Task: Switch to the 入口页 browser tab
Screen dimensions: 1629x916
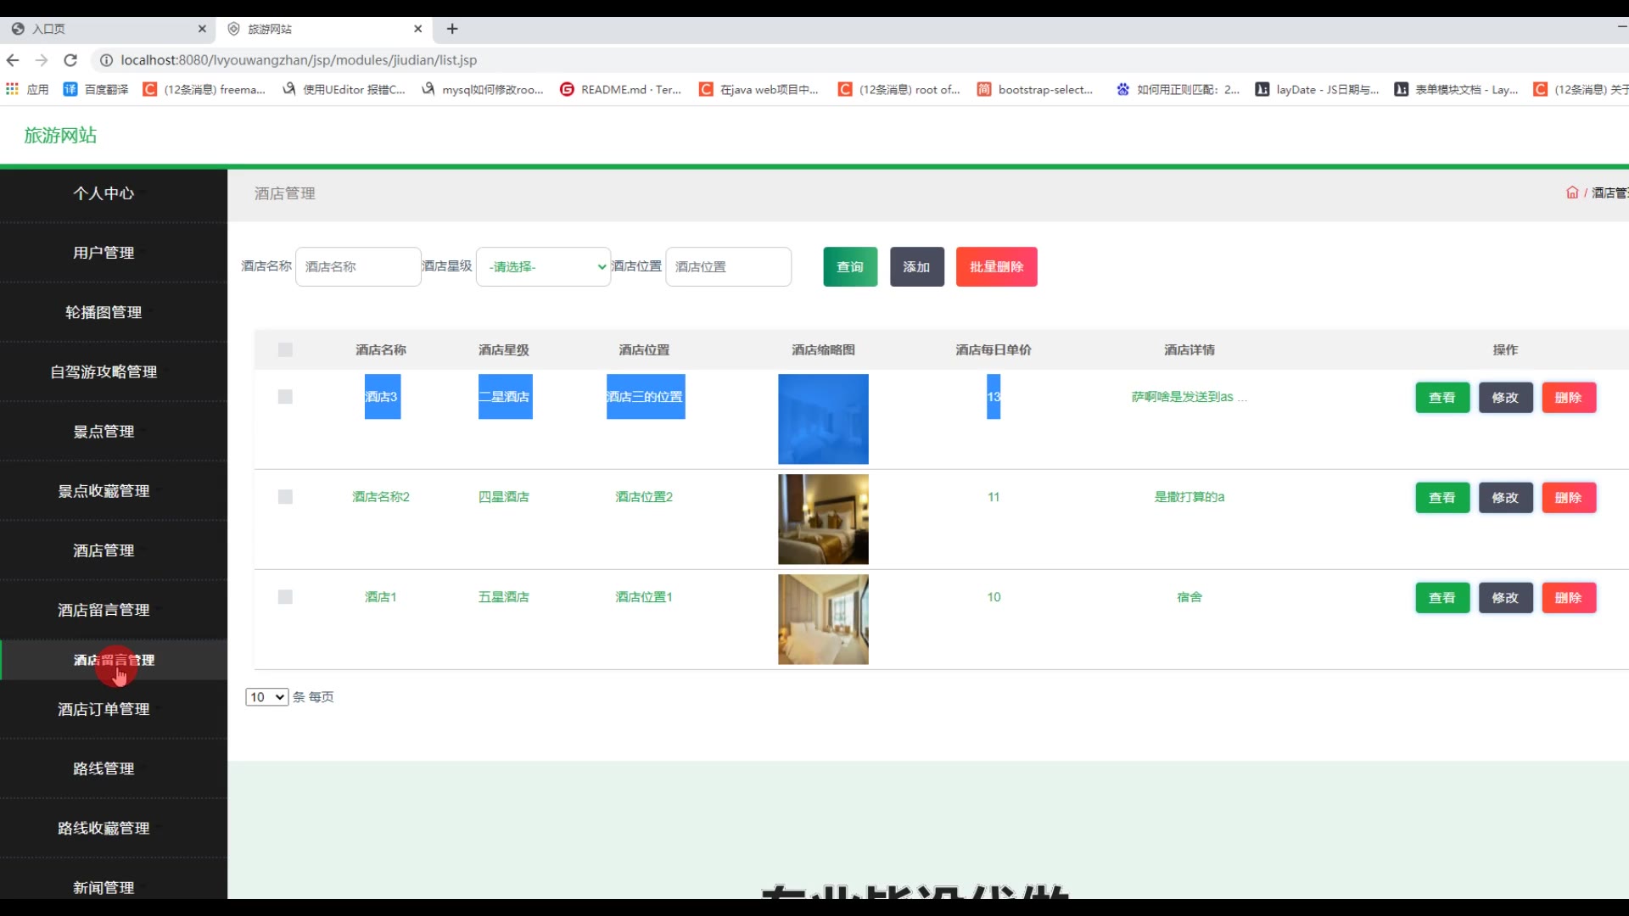Action: coord(49,29)
